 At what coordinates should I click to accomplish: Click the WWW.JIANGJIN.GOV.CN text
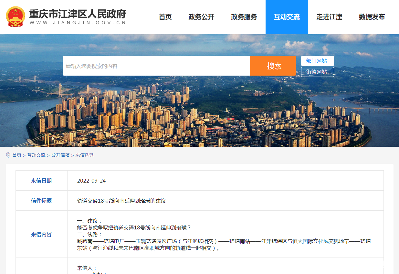(78, 23)
